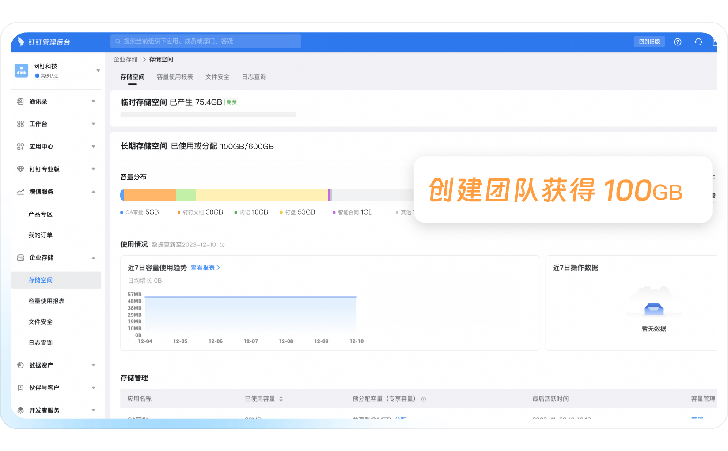Expand the 开发者服务 menu arrow
Image resolution: width=728 pixels, height=451 pixels.
coord(93,410)
